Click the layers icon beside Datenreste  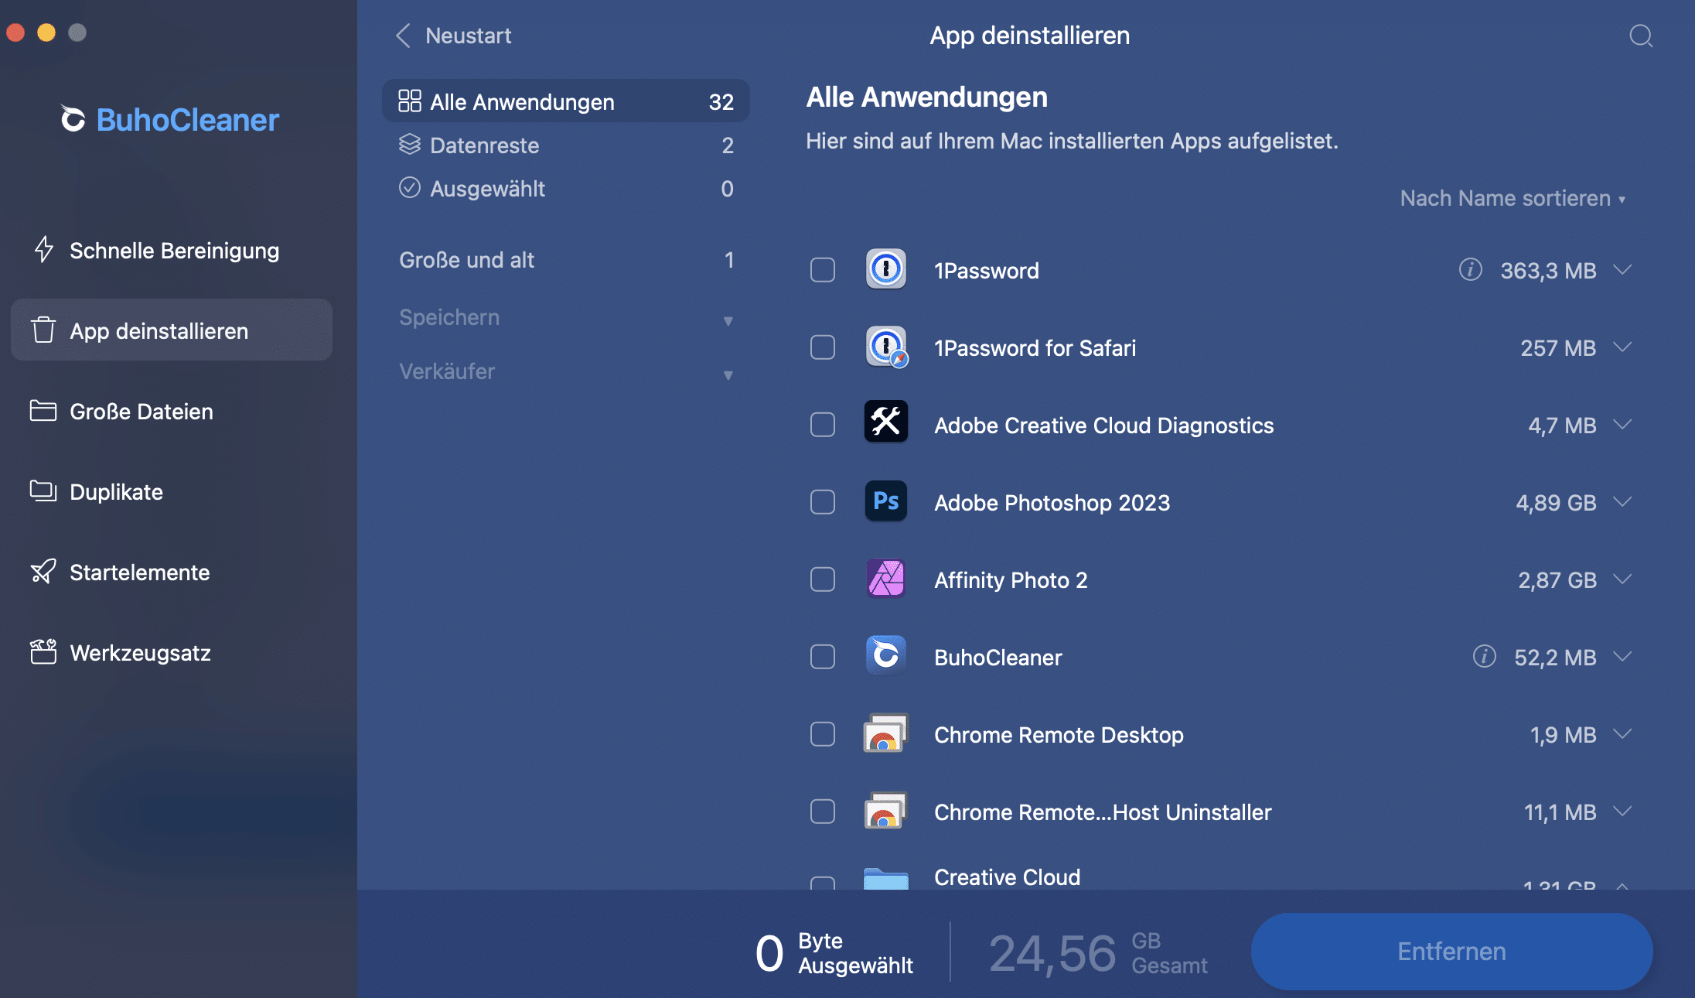pyautogui.click(x=409, y=145)
